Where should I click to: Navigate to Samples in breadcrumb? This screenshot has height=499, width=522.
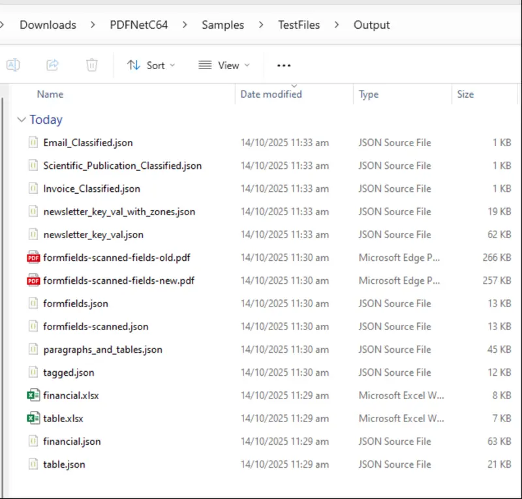coord(223,25)
